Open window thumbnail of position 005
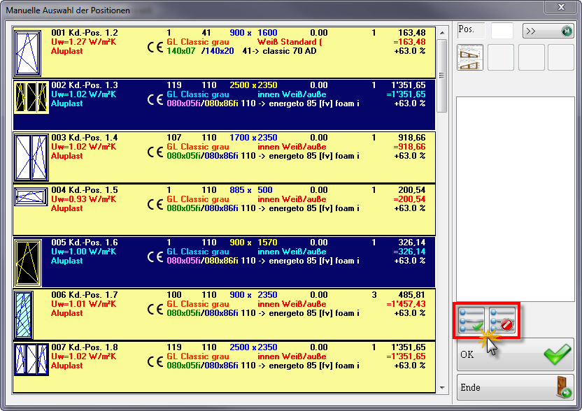 [x=28, y=263]
